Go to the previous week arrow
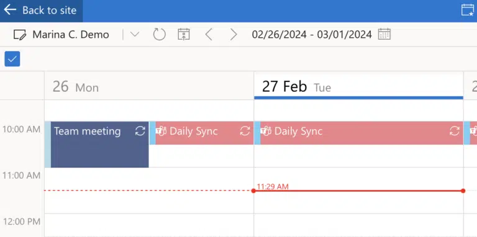 click(209, 34)
